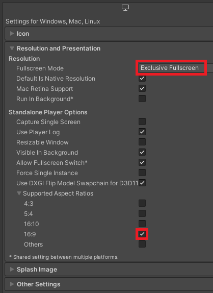
Task: Select the standalone platform monitor icon tab
Action: click(125, 8)
